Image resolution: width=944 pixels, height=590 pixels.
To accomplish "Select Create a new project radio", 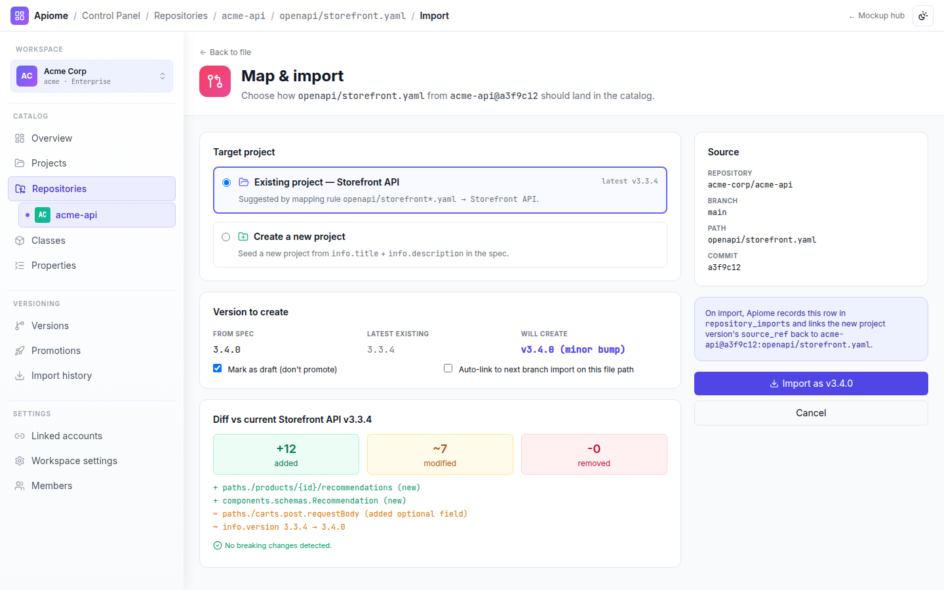I will [226, 237].
